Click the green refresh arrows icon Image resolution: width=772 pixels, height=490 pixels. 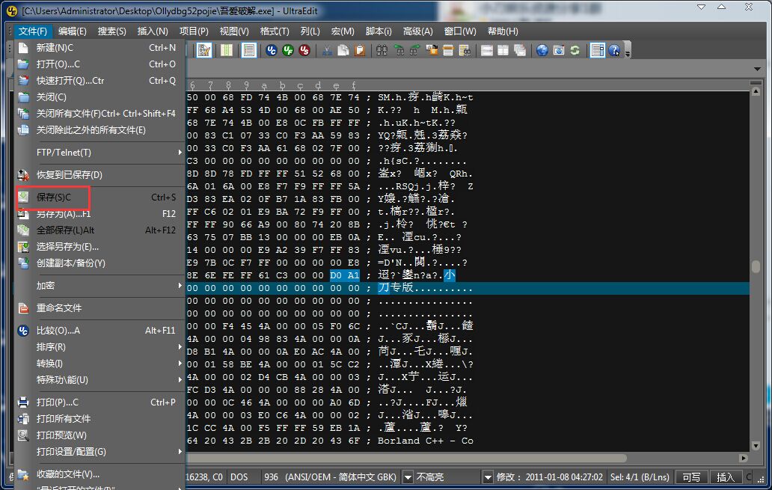[x=575, y=50]
